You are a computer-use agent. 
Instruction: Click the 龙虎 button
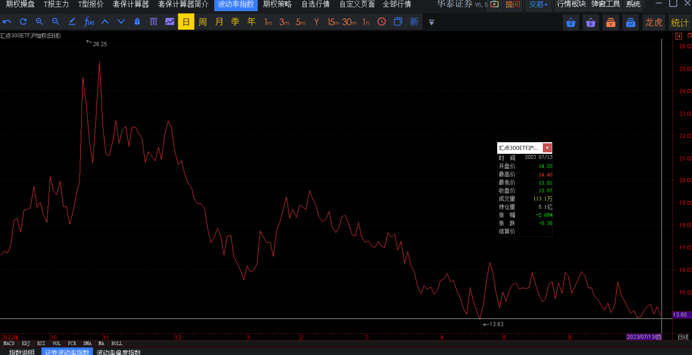click(653, 22)
